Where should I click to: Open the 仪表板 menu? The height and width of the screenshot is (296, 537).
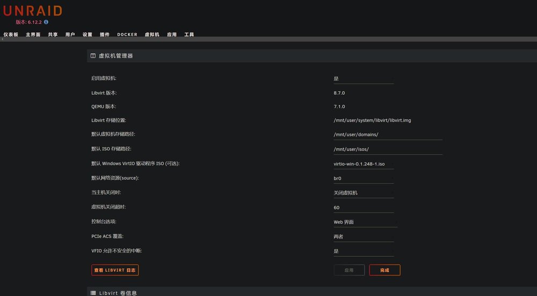click(11, 34)
